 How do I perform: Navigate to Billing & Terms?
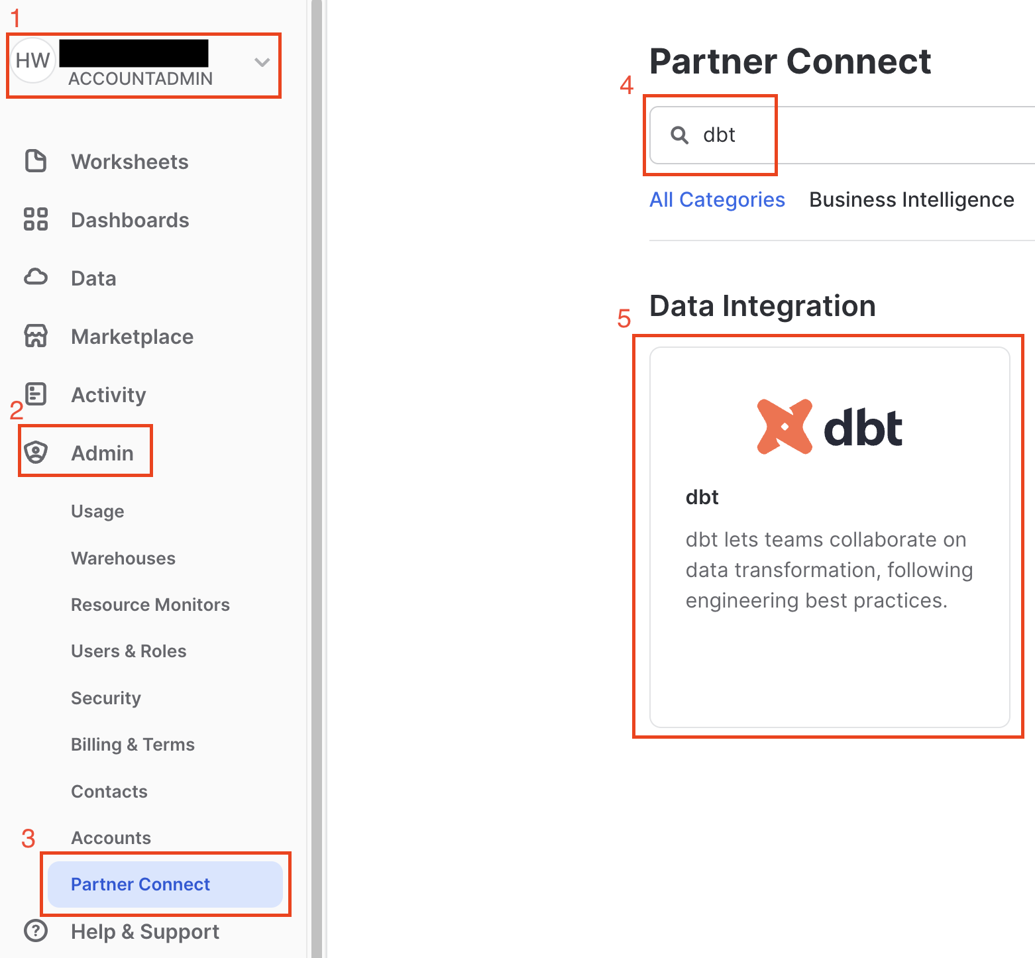tap(132, 744)
